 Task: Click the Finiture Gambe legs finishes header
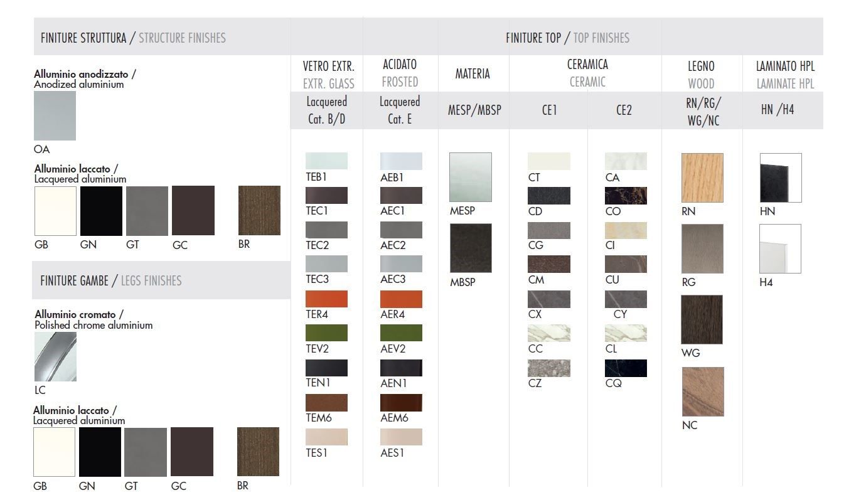pyautogui.click(x=111, y=280)
